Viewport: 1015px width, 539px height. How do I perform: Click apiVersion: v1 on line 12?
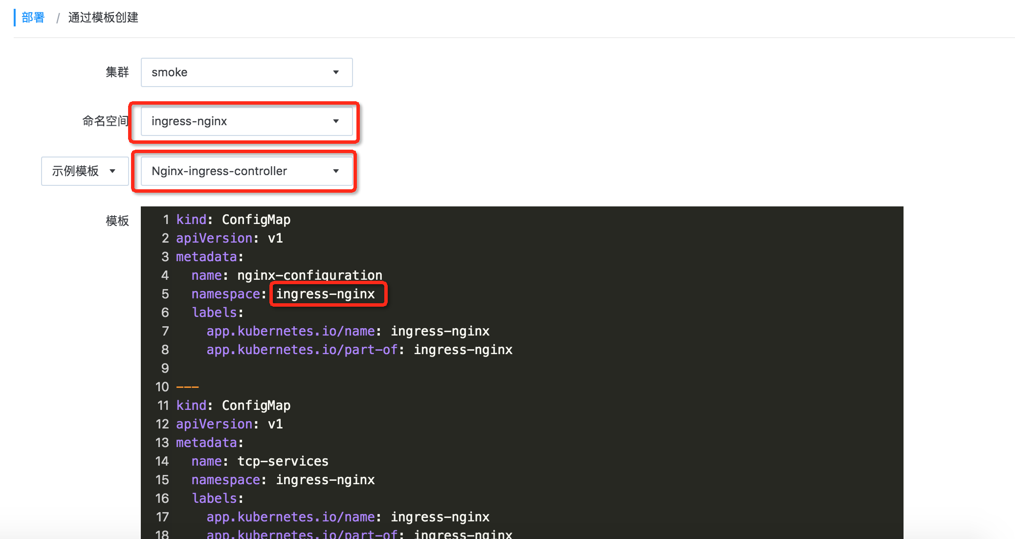(229, 424)
